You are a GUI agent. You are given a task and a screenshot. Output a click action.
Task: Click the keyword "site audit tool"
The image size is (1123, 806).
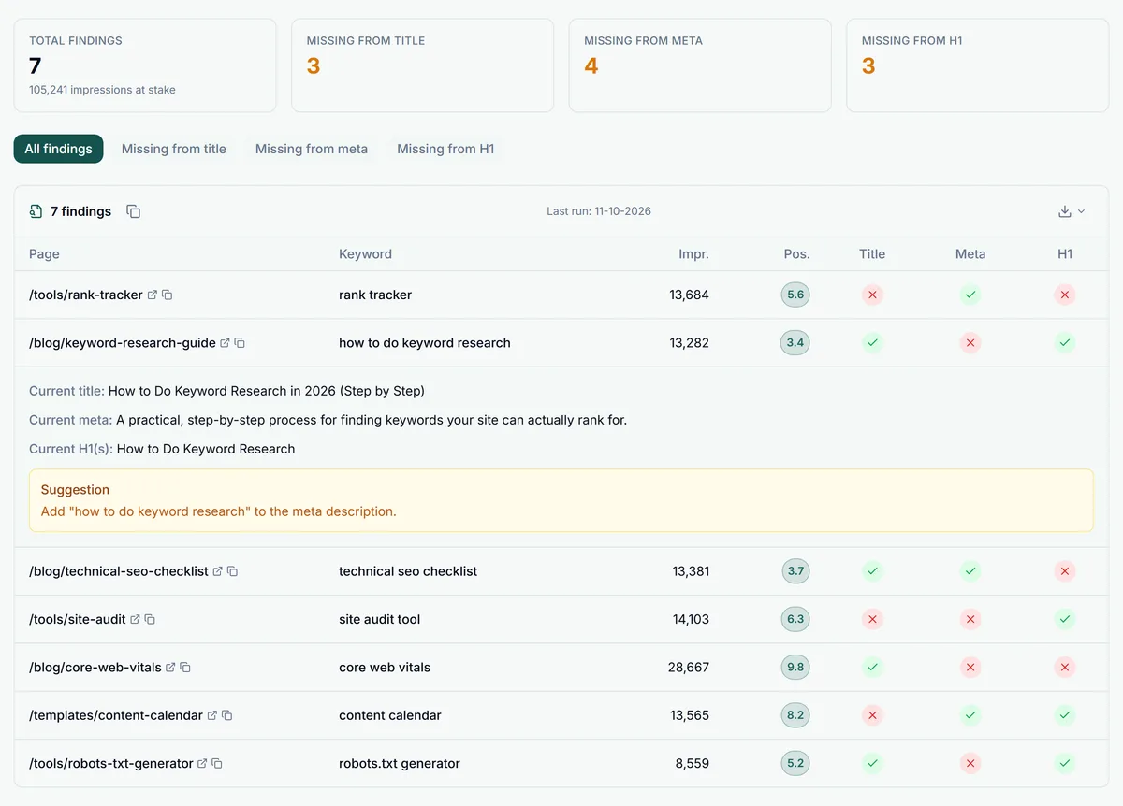pyautogui.click(x=380, y=619)
